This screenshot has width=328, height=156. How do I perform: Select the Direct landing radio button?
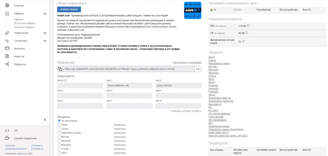pos(59,125)
